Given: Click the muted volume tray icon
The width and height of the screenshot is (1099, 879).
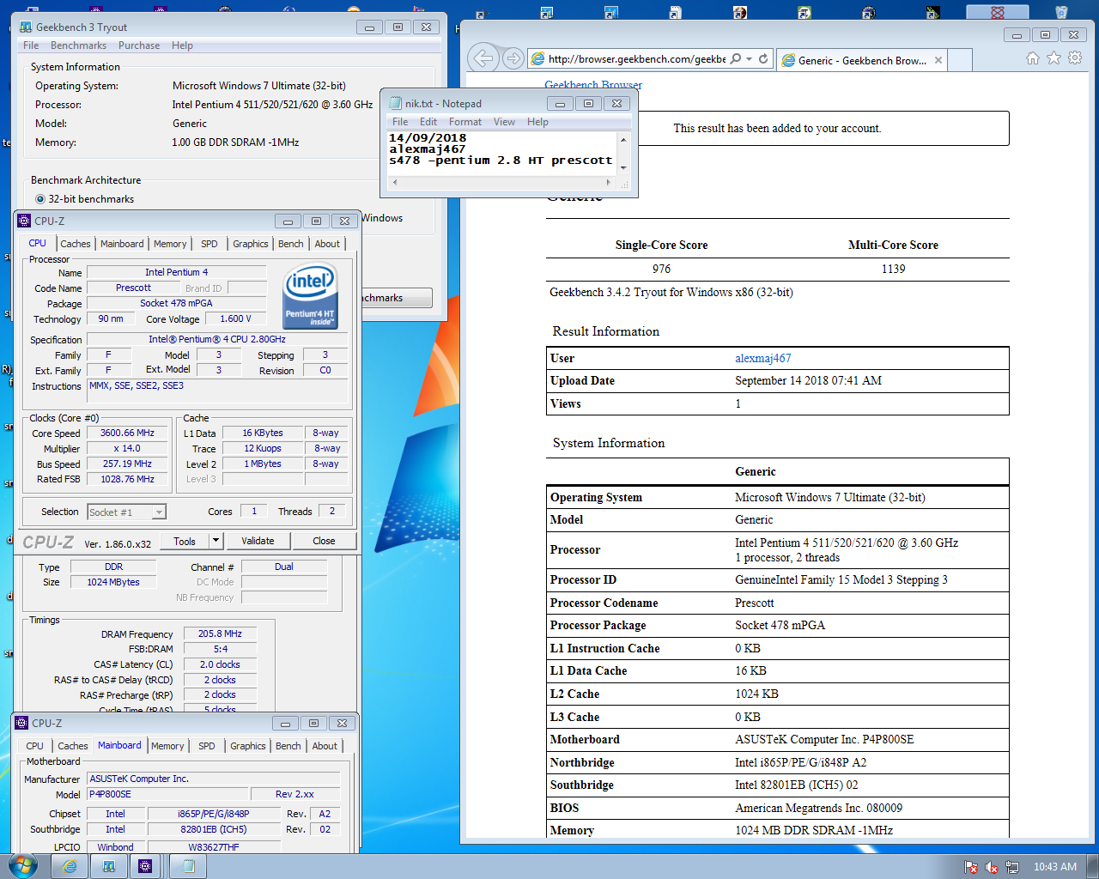Looking at the screenshot, I should pyautogui.click(x=992, y=867).
